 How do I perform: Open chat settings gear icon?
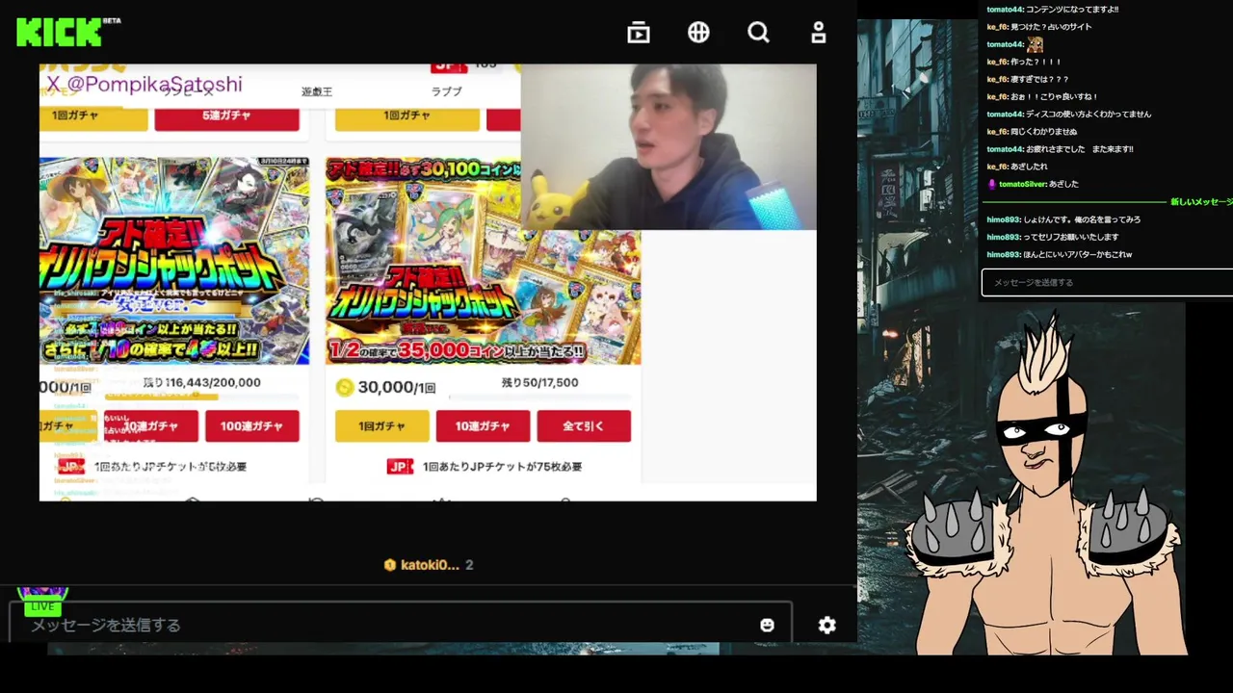coord(826,625)
